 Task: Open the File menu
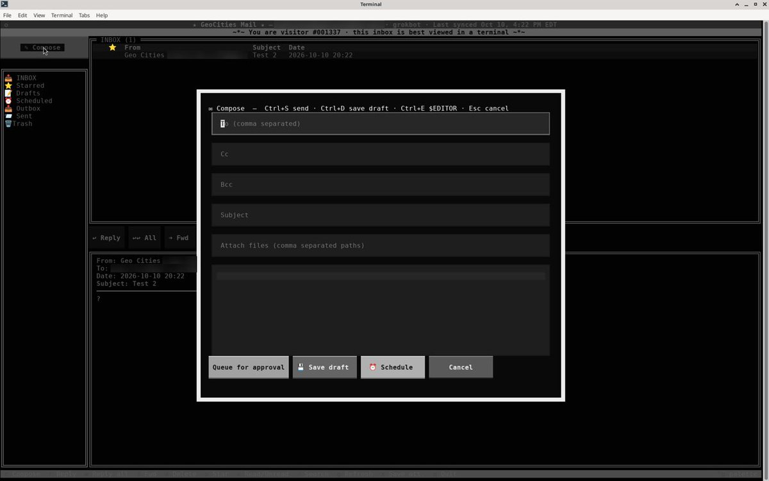(8, 15)
